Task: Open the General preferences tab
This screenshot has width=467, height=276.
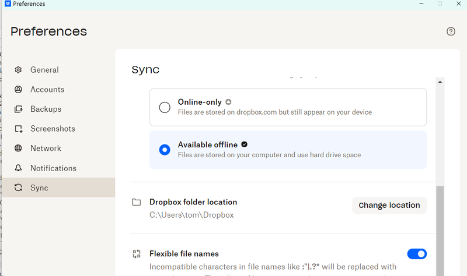Action: [x=44, y=70]
